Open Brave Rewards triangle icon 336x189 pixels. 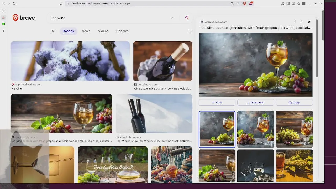251,3
